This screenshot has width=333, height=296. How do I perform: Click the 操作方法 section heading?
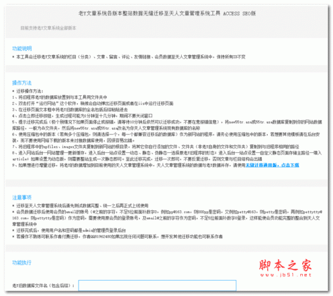(x=22, y=83)
